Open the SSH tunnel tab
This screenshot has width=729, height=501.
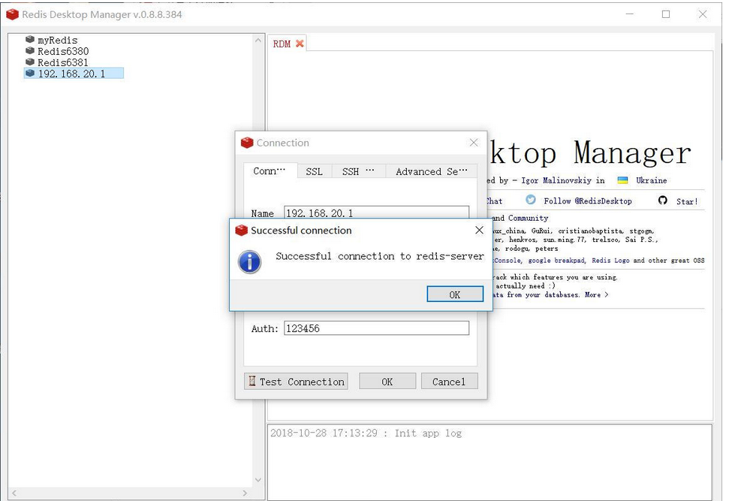[x=358, y=172]
